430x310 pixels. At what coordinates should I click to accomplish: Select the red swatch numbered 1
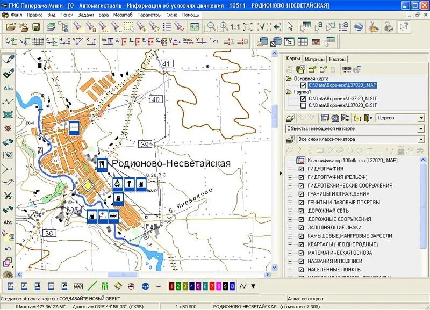coord(171,286)
